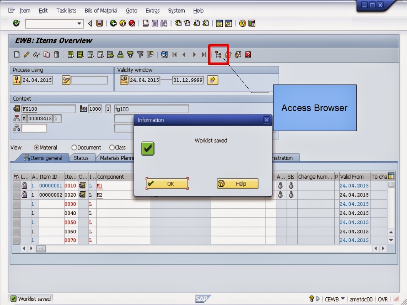Click the Sort ascending icon
Screen dimensions: 407x305
pyautogui.click(x=130, y=54)
